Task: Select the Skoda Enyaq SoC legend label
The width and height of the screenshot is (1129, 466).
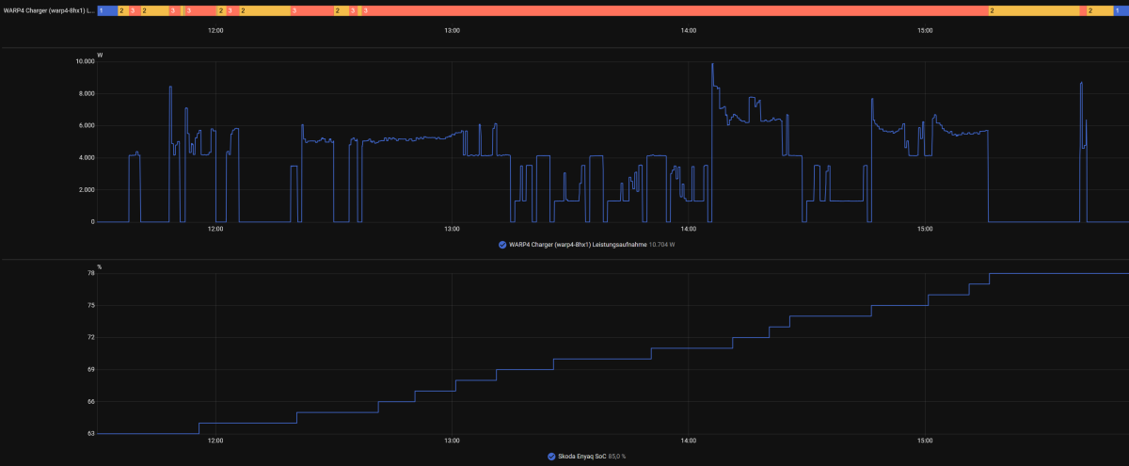Action: pos(582,457)
